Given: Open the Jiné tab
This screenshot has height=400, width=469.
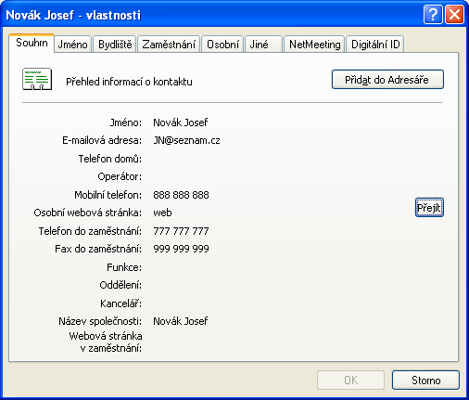Looking at the screenshot, I should tap(263, 45).
